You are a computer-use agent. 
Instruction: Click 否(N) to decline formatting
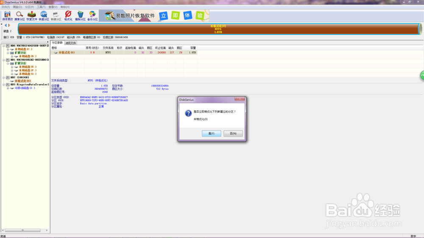coord(233,134)
